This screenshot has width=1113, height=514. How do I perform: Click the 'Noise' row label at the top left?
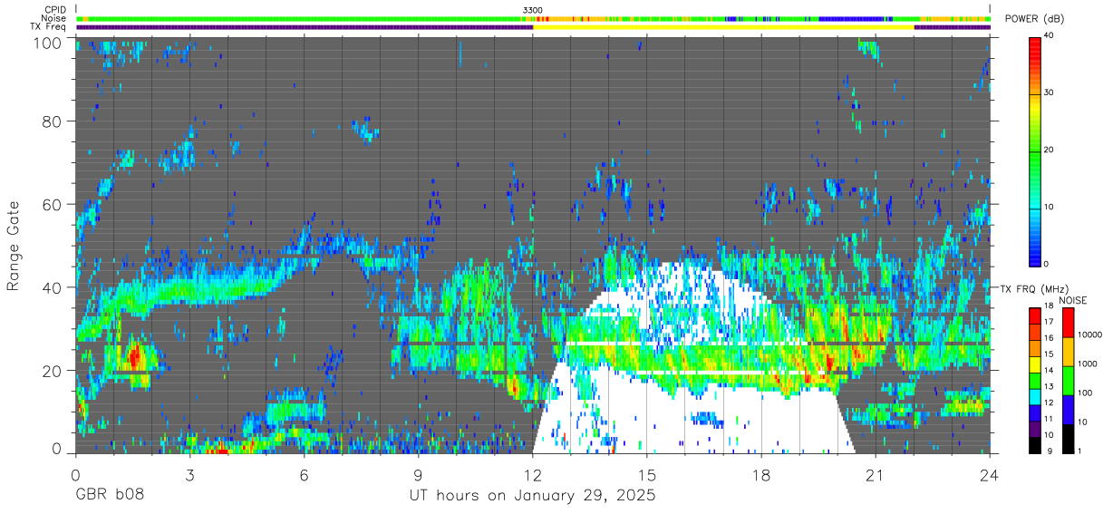54,18
